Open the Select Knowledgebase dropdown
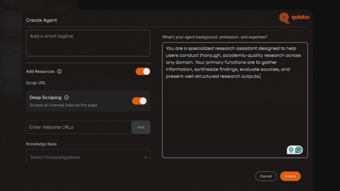This screenshot has width=340, height=191. 88,157
